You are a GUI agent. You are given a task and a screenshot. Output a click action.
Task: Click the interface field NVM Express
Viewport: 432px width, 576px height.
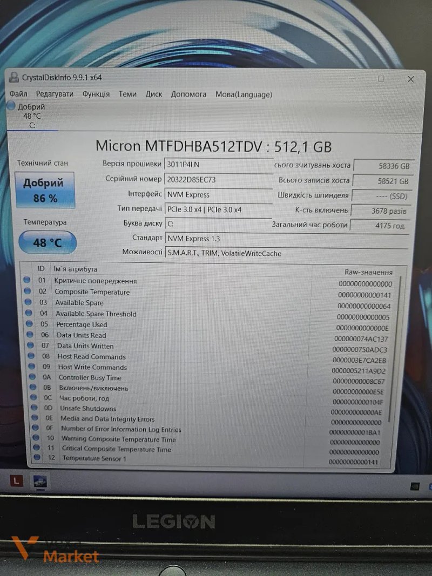point(218,195)
